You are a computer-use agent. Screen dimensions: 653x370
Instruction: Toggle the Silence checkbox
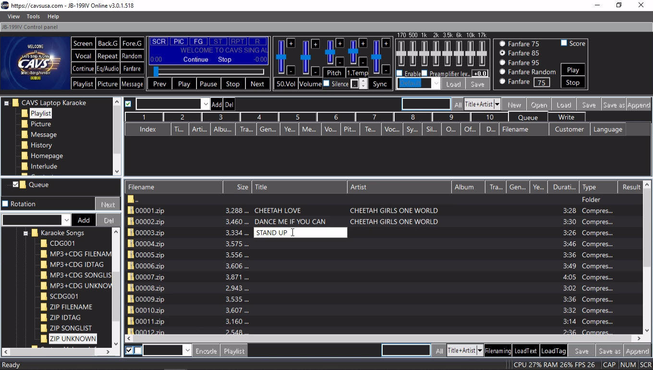[x=326, y=84]
